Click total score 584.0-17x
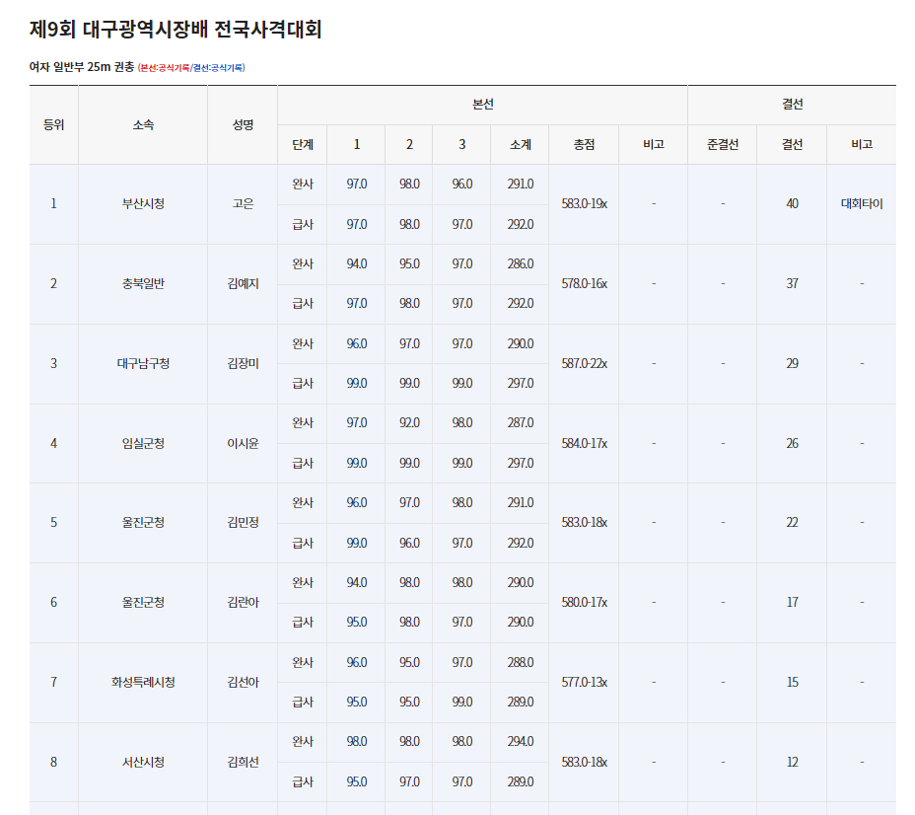Viewport: 915px width, 815px height. (584, 444)
